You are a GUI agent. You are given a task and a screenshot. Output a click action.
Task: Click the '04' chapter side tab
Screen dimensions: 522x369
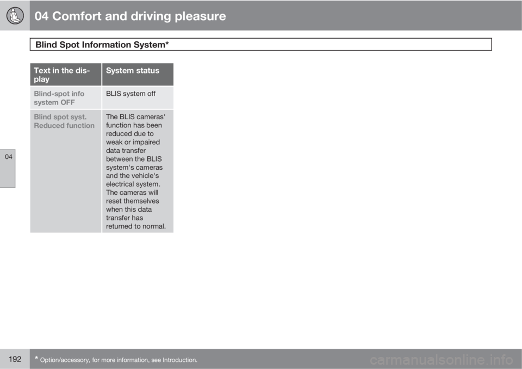click(8, 168)
